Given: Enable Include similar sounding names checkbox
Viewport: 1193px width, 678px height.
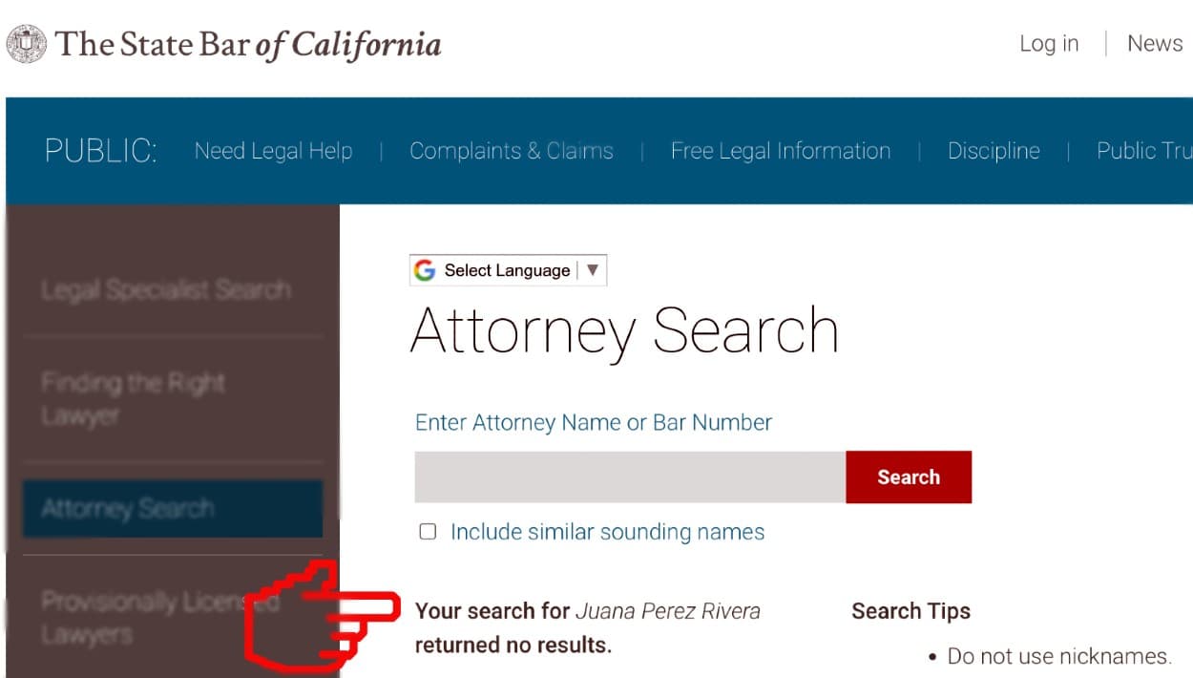Looking at the screenshot, I should (x=428, y=532).
